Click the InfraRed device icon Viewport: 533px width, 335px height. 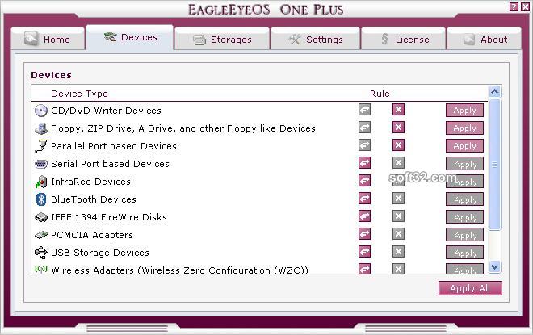(41, 182)
